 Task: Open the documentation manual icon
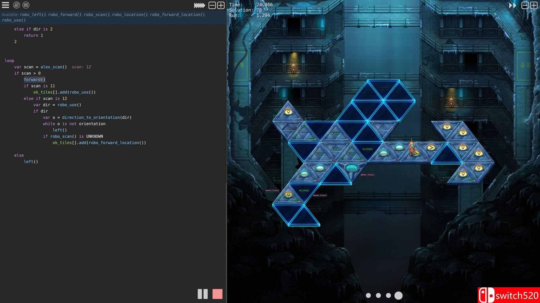(x=16, y=5)
